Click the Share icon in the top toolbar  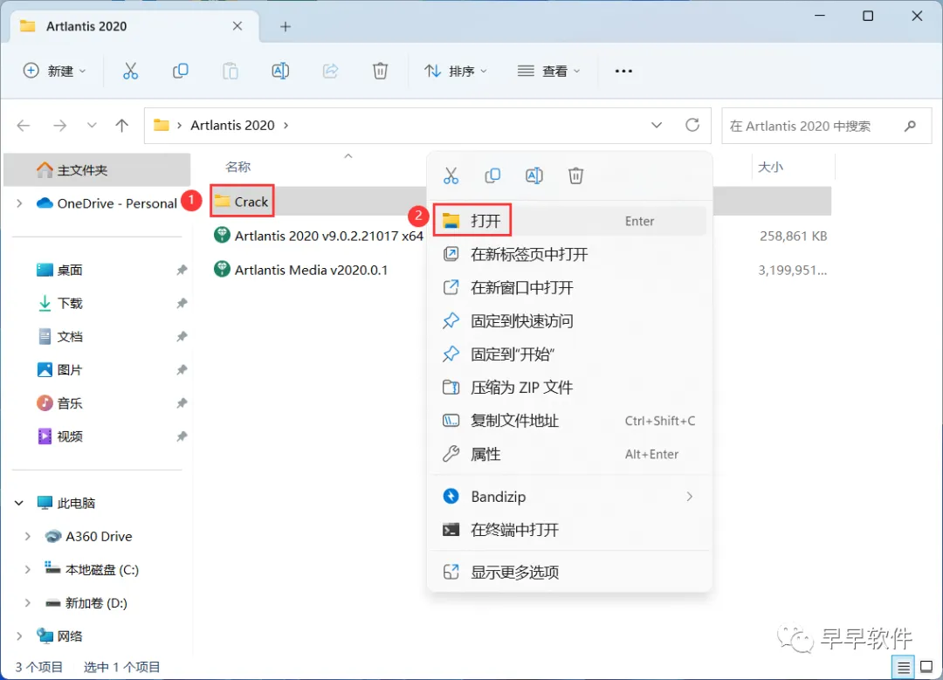pyautogui.click(x=330, y=71)
